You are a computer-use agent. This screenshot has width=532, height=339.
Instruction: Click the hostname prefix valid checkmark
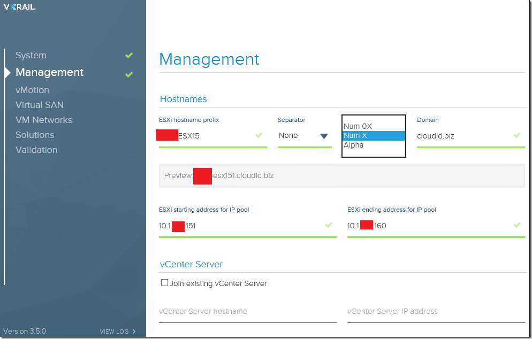(x=259, y=135)
